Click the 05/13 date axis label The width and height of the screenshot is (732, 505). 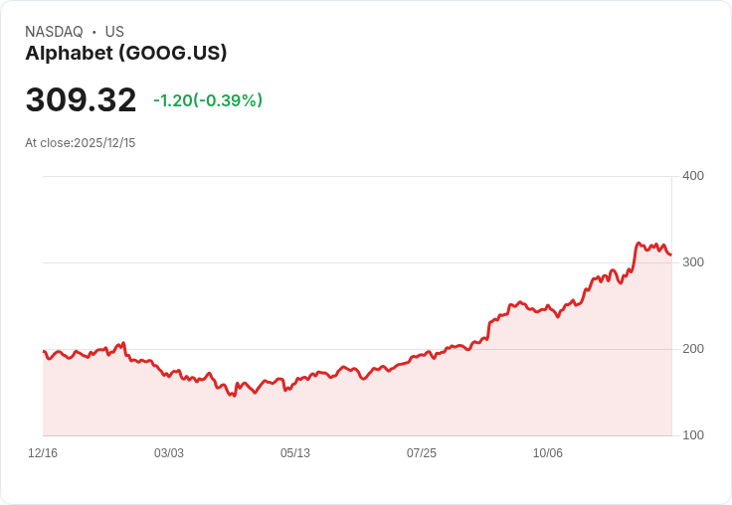[295, 453]
